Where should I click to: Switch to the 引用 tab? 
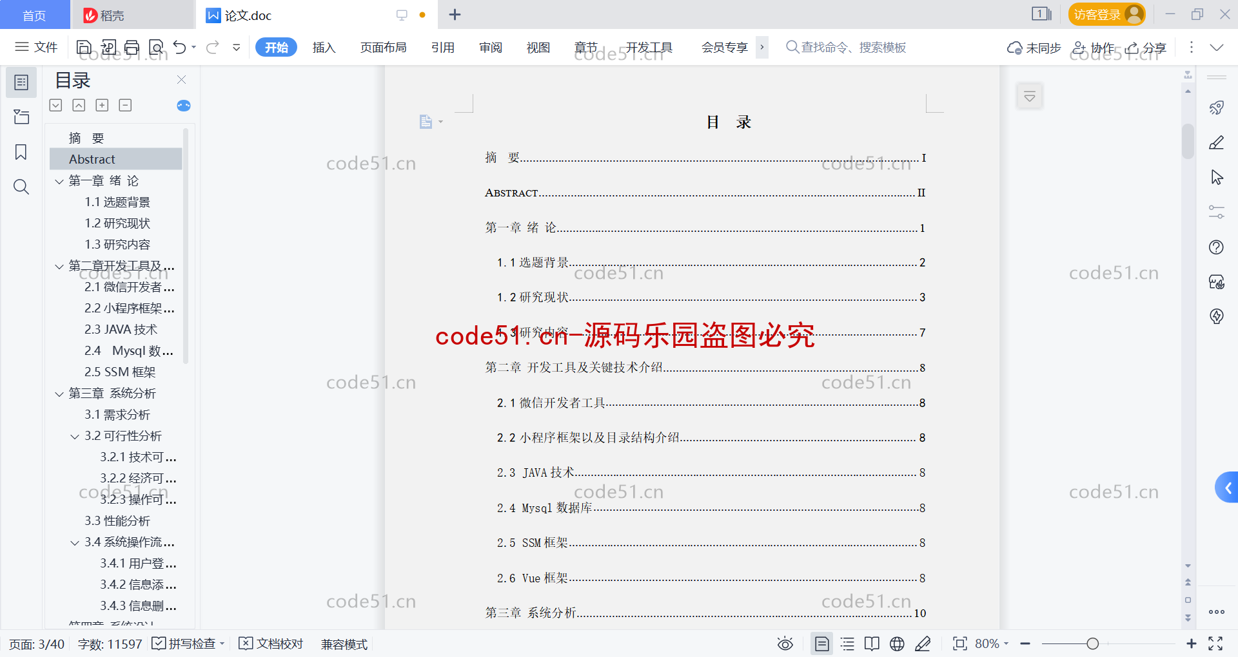[442, 47]
